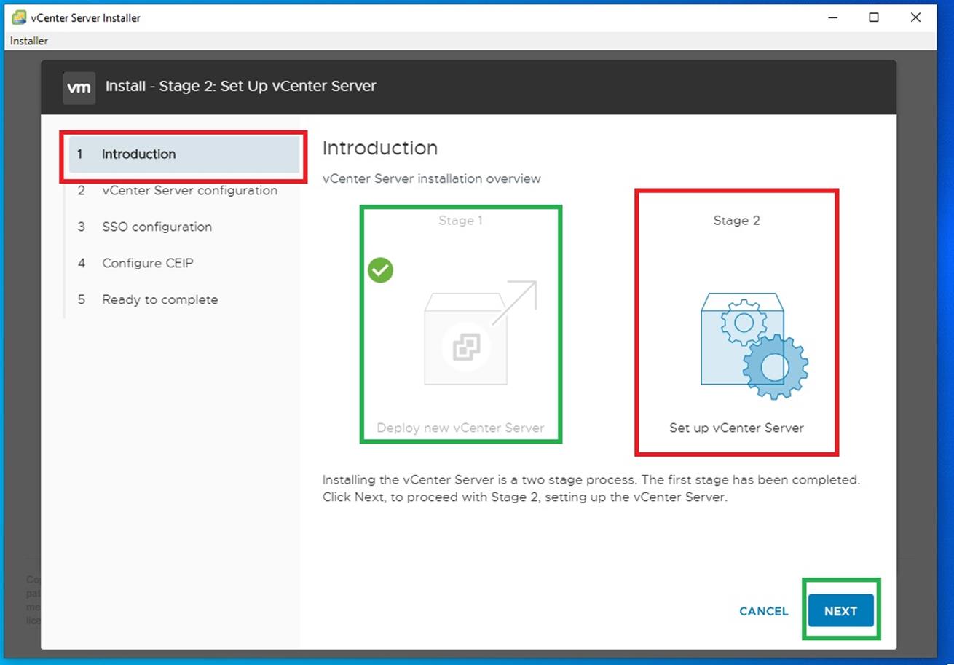The image size is (954, 665).
Task: Click the 'Install - Stage 2' wizard title
Action: (x=241, y=86)
